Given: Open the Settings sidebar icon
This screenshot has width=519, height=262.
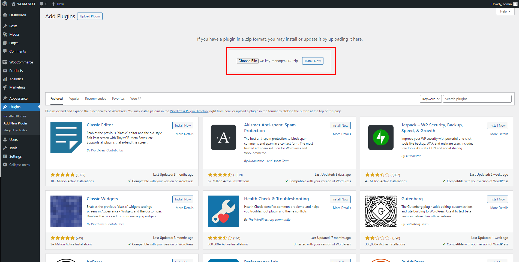Looking at the screenshot, I should coord(5,156).
